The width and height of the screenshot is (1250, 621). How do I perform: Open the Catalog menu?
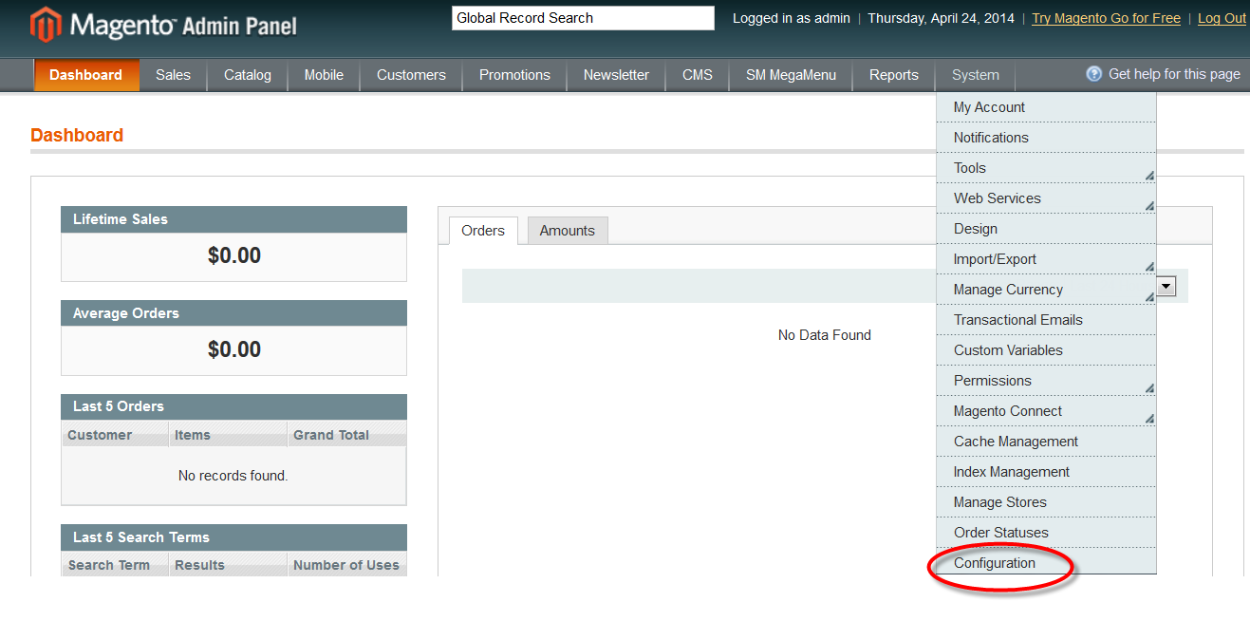pyautogui.click(x=248, y=75)
